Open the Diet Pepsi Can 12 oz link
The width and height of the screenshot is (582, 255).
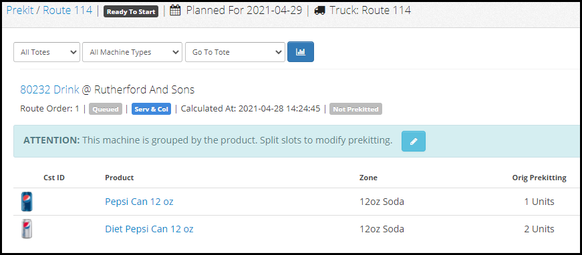click(149, 229)
